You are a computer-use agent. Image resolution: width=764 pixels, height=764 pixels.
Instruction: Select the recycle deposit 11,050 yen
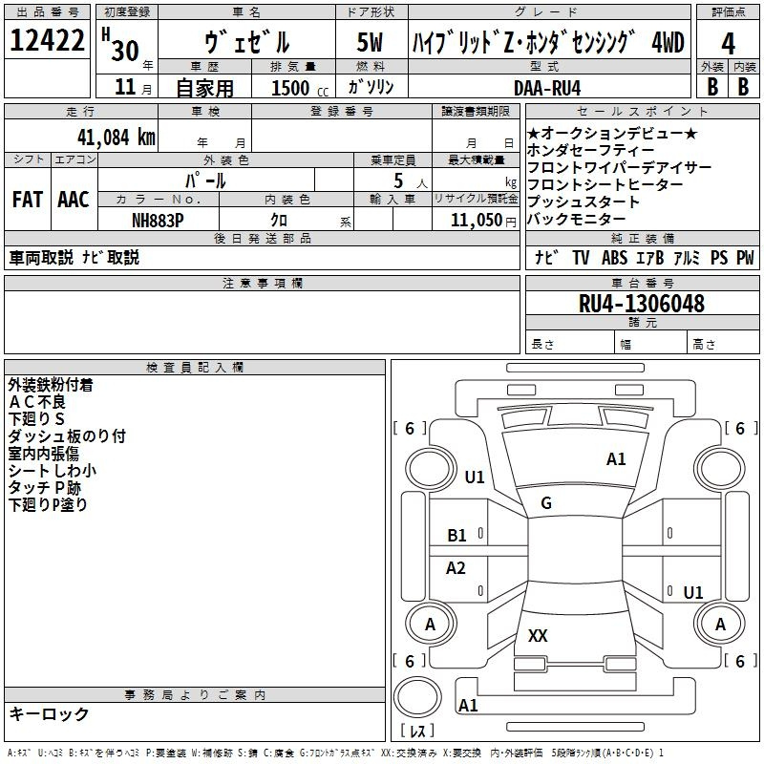point(483,221)
